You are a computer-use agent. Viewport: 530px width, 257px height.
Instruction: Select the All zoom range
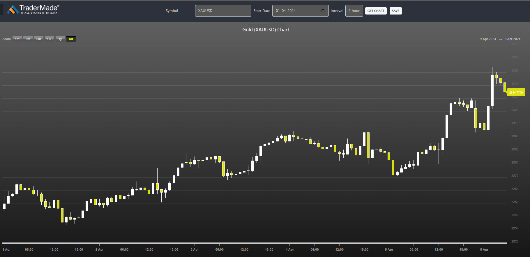tap(71, 39)
